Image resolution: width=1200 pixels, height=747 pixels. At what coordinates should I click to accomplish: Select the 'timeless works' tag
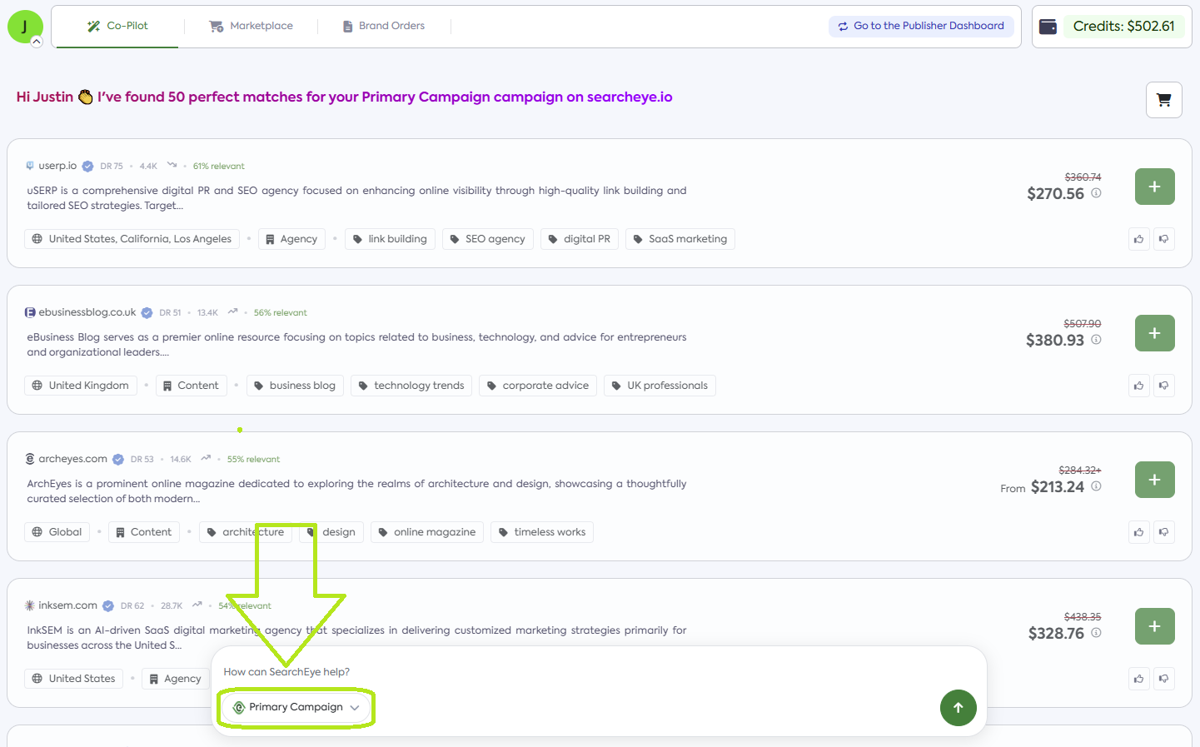pyautogui.click(x=542, y=532)
